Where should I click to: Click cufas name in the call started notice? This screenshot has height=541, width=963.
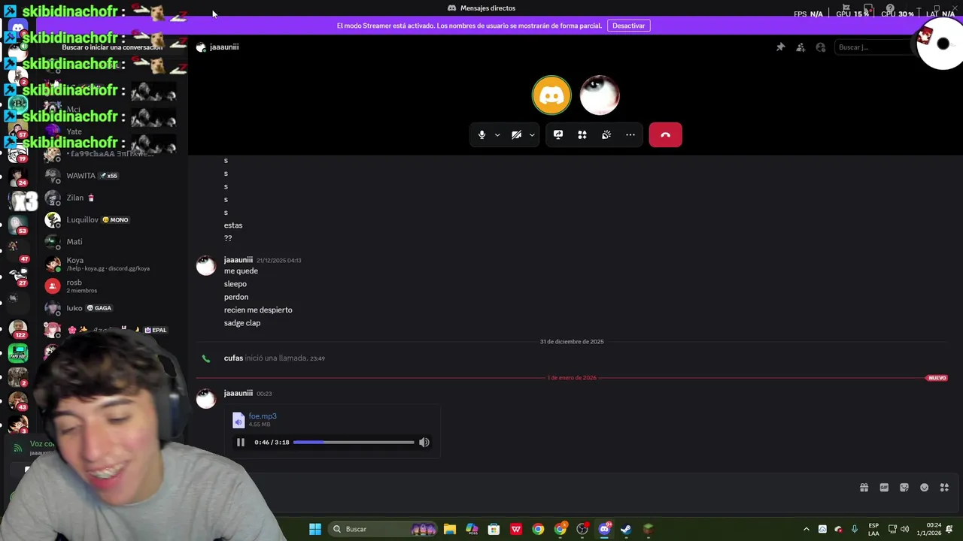click(x=233, y=358)
